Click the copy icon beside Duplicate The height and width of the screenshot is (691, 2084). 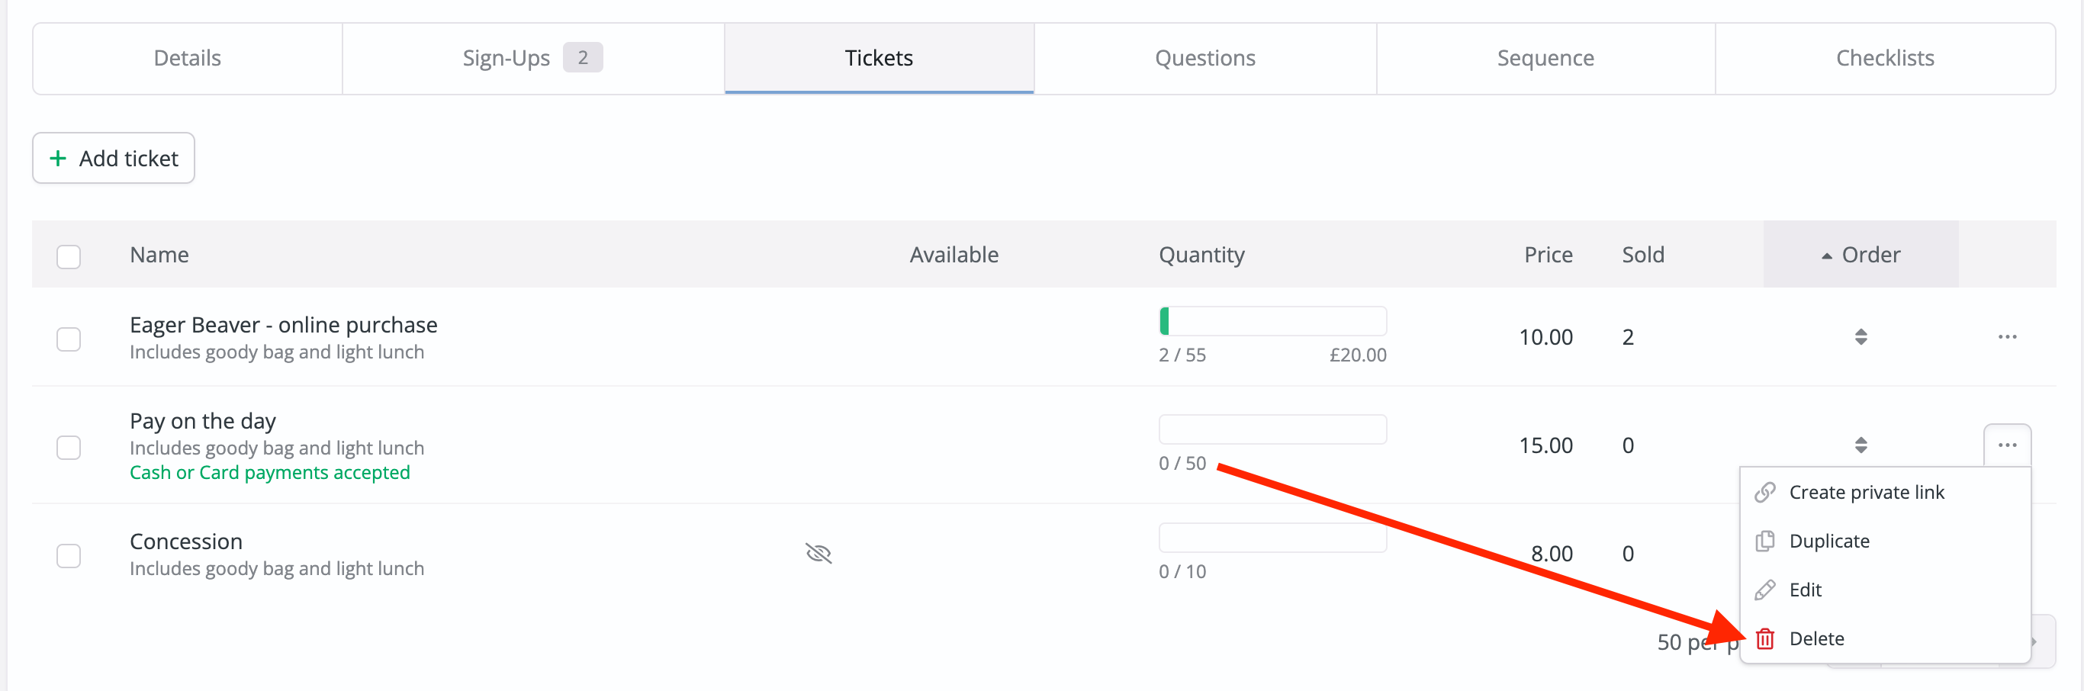point(1764,542)
